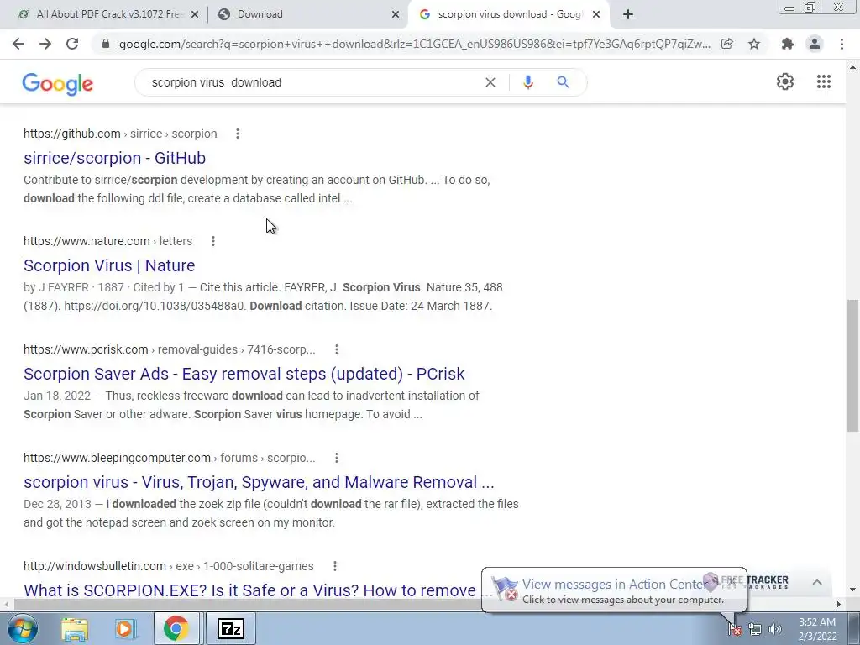Click the https://www.bleepingcomputer.com forums URL text
The image size is (860, 645).
(170, 458)
